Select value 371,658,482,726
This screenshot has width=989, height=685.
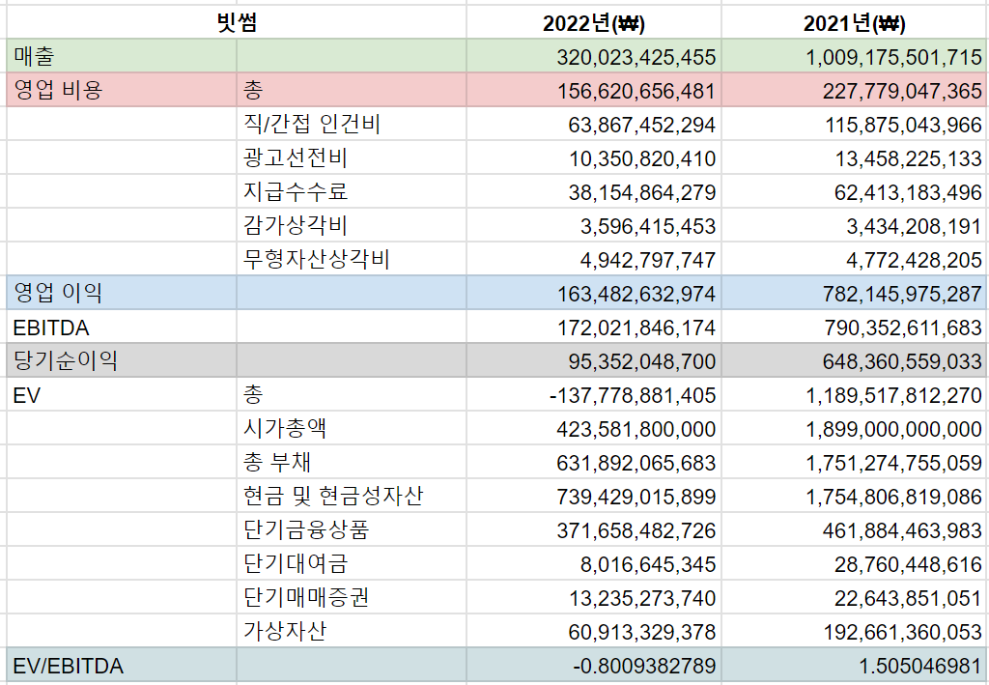636,531
